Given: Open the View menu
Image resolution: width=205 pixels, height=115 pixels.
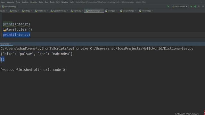Looking at the screenshot, I should 3,2.
